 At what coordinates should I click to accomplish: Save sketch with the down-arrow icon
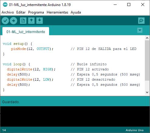[39, 21]
